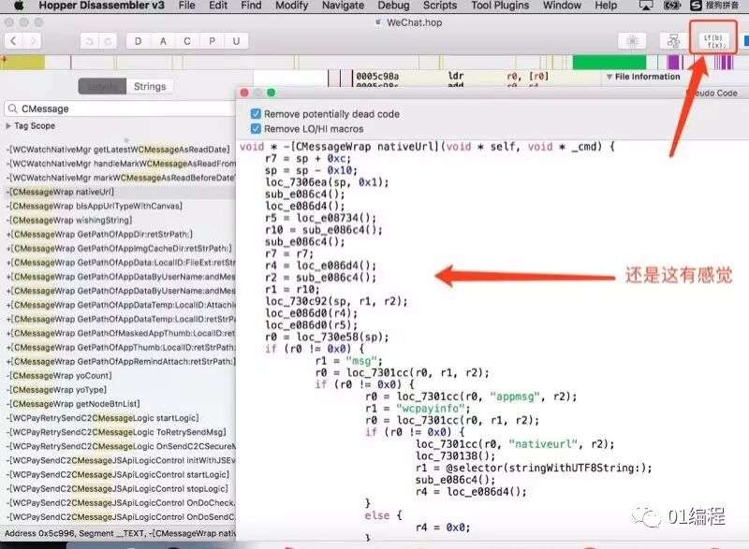Screen dimensions: 749x549
Task: Switch to the Labels tab
Action: (x=102, y=86)
